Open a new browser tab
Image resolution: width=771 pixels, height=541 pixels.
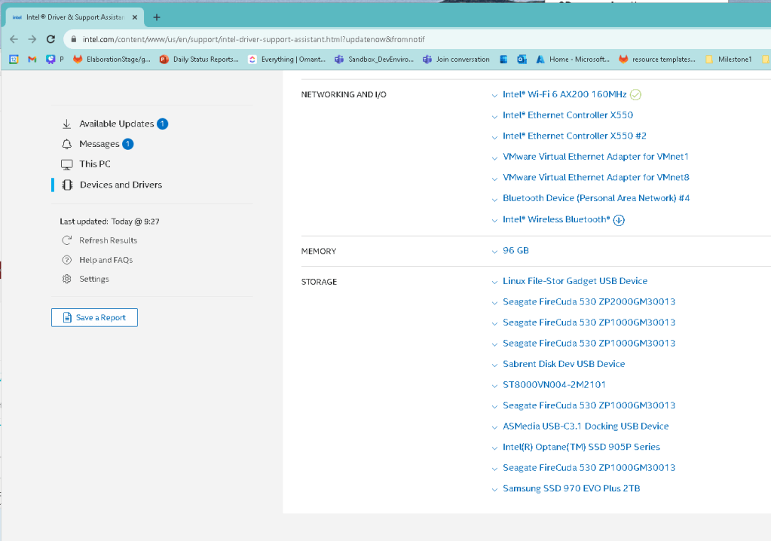tap(156, 17)
